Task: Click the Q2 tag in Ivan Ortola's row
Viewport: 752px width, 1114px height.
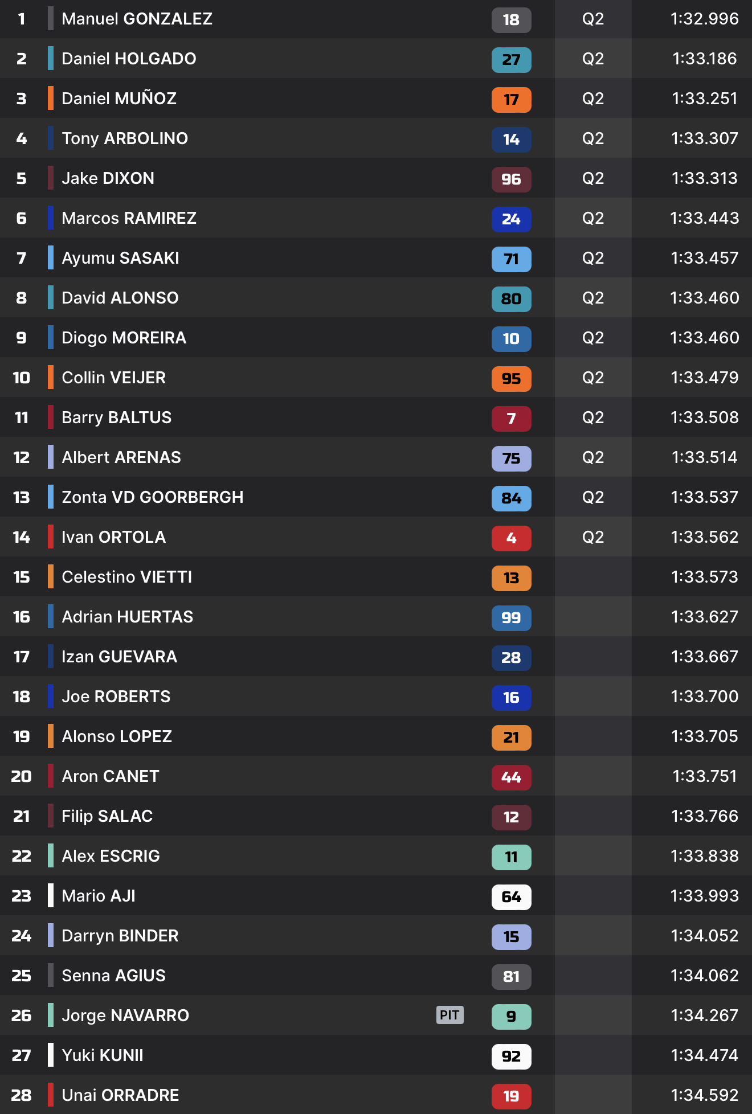Action: pos(592,537)
